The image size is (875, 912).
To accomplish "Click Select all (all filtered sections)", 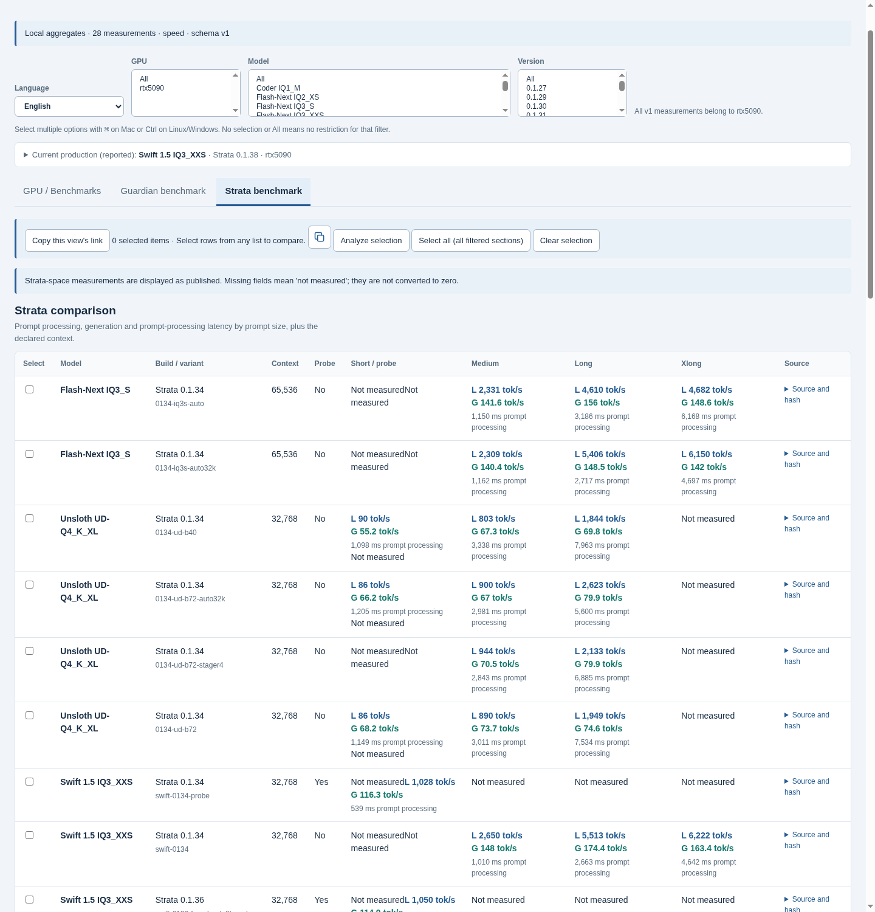I will click(471, 241).
